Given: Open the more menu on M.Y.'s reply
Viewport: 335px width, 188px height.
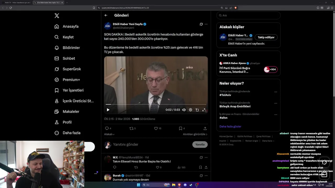Looking at the screenshot, I should [206, 157].
